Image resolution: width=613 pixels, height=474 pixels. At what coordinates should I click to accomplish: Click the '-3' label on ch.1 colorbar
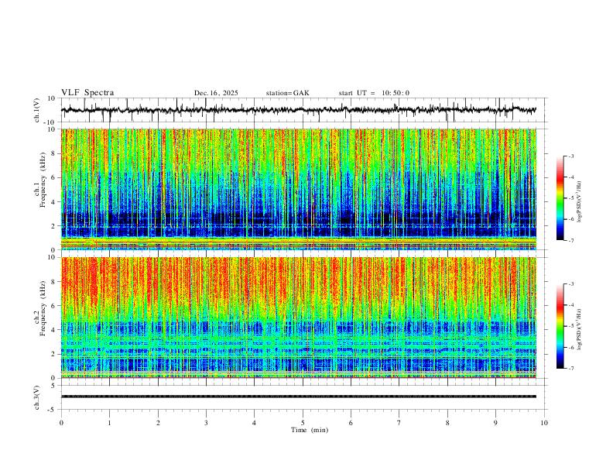[x=571, y=156]
